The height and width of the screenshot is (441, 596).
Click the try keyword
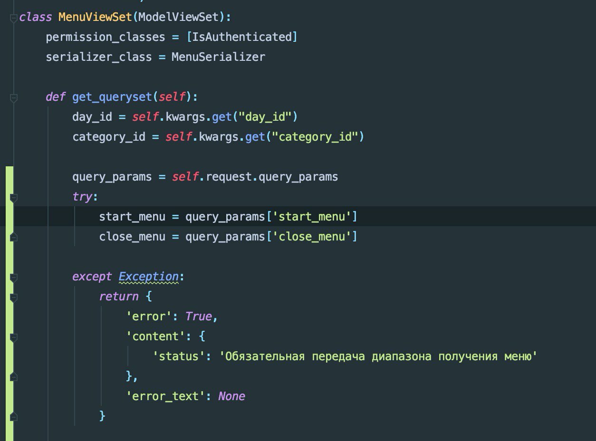[82, 197]
